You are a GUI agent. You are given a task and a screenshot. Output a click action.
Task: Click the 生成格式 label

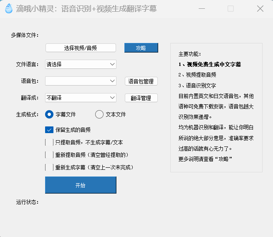tap(27, 115)
